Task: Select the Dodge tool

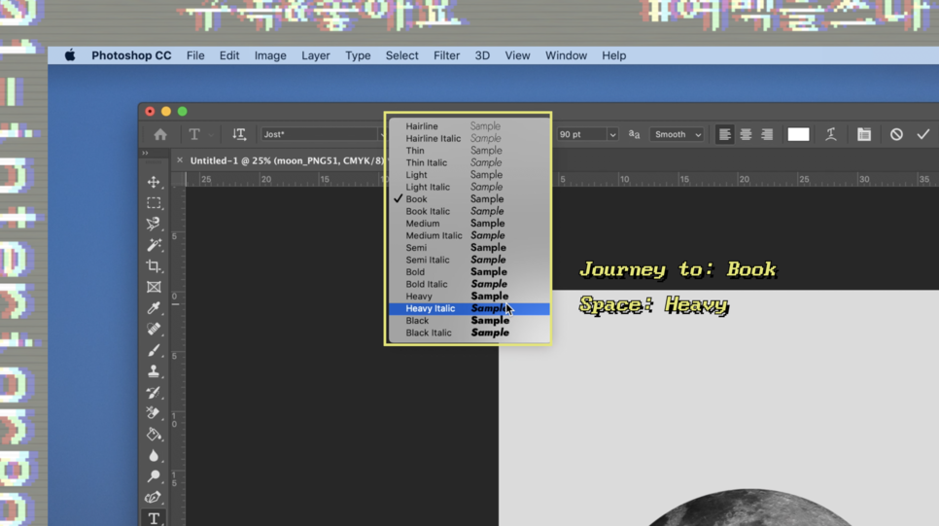Action: 154,476
